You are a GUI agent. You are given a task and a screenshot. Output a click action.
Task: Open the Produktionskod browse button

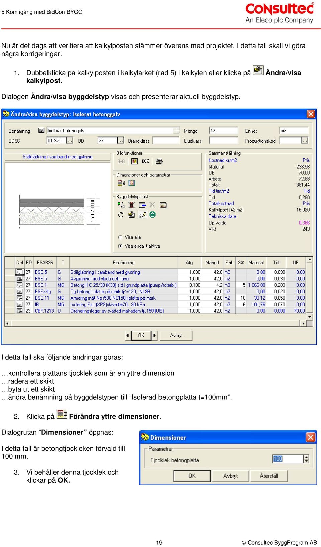pos(305,141)
